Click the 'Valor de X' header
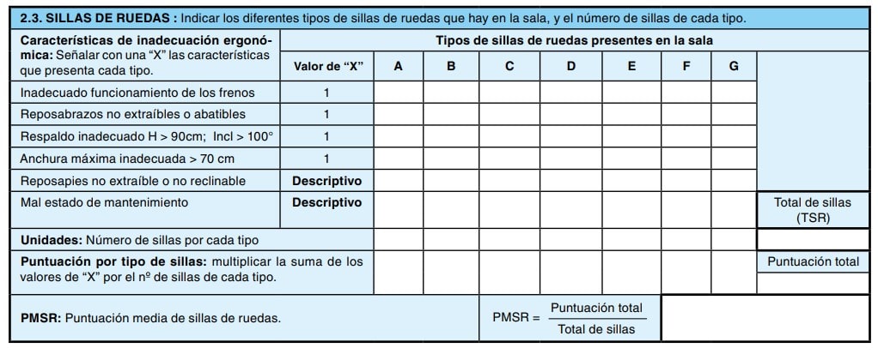This screenshot has height=354, width=878. (327, 67)
